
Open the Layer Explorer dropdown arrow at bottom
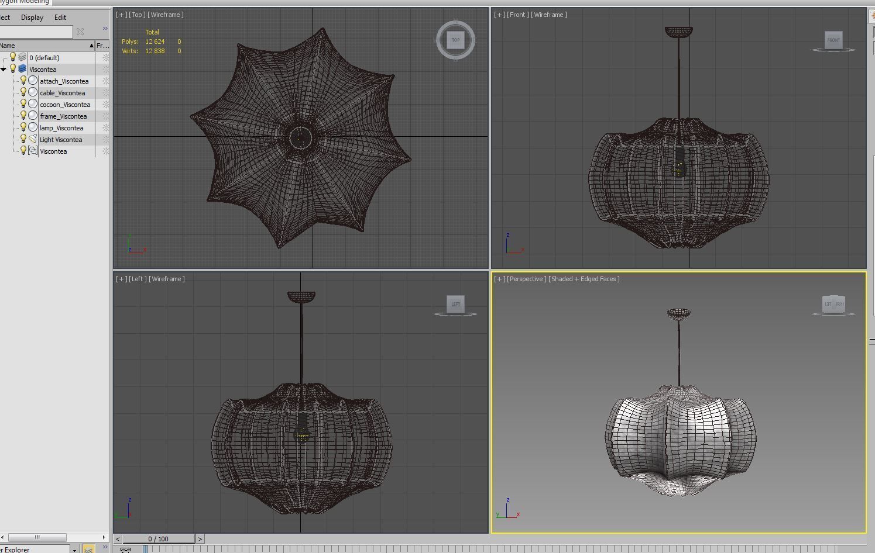coord(74,550)
